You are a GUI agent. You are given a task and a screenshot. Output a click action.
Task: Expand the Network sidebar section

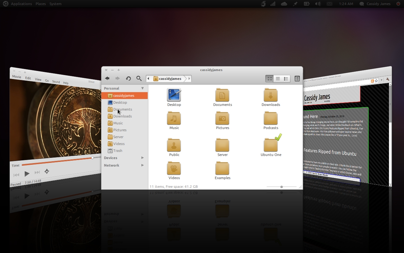pos(142,165)
